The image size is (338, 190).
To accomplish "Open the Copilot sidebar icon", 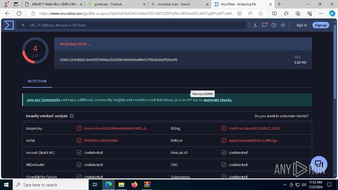I will (x=332, y=13).
